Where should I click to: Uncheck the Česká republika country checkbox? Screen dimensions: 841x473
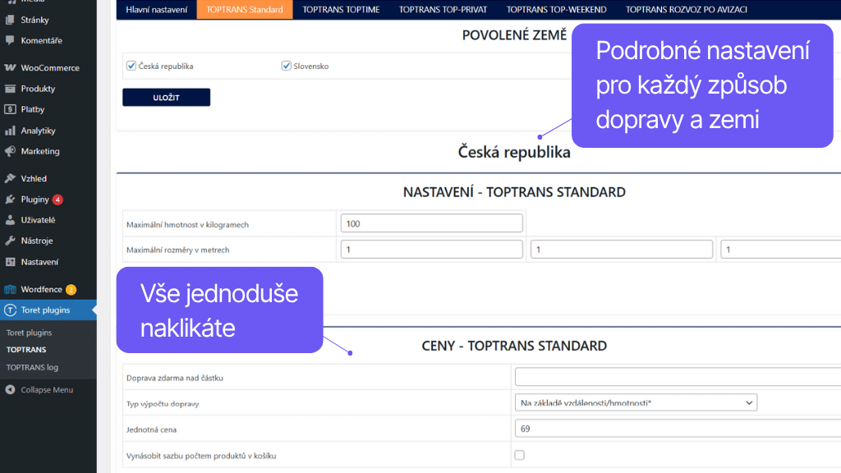[131, 65]
